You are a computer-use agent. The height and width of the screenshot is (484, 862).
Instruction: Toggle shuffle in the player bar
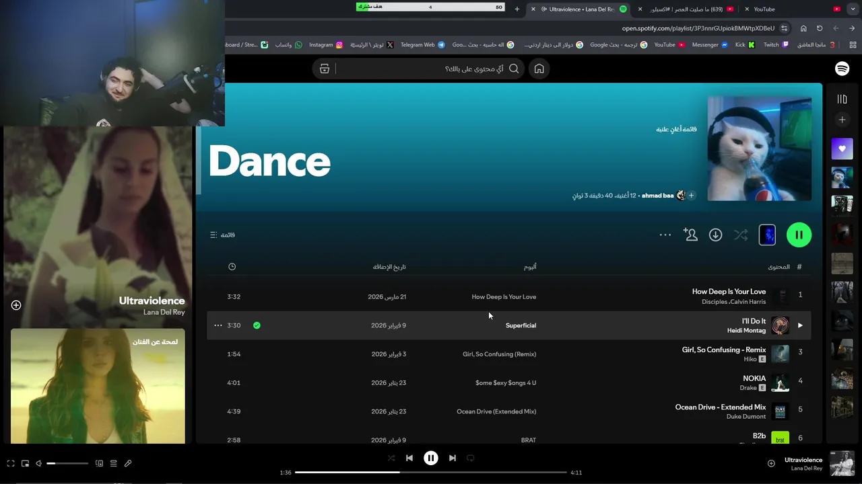pyautogui.click(x=391, y=458)
